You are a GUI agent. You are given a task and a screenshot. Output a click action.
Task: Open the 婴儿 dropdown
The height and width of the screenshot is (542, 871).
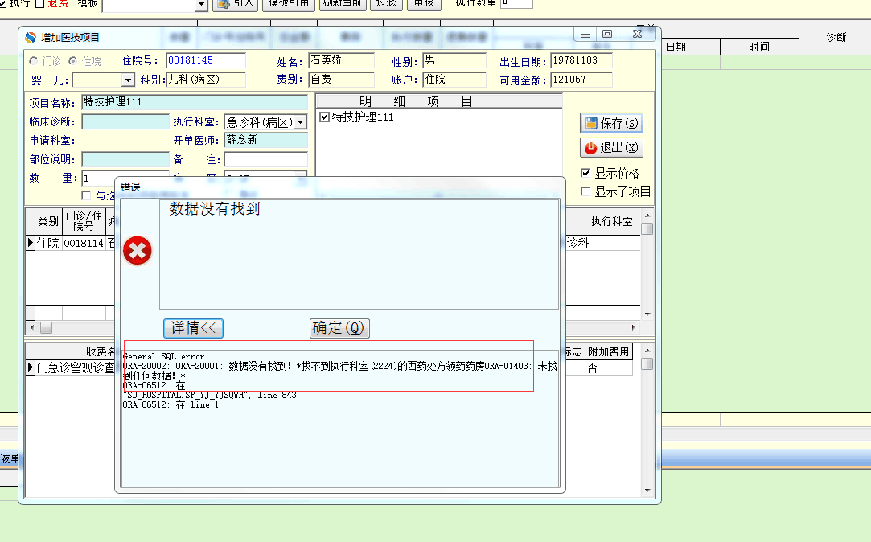coord(129,80)
